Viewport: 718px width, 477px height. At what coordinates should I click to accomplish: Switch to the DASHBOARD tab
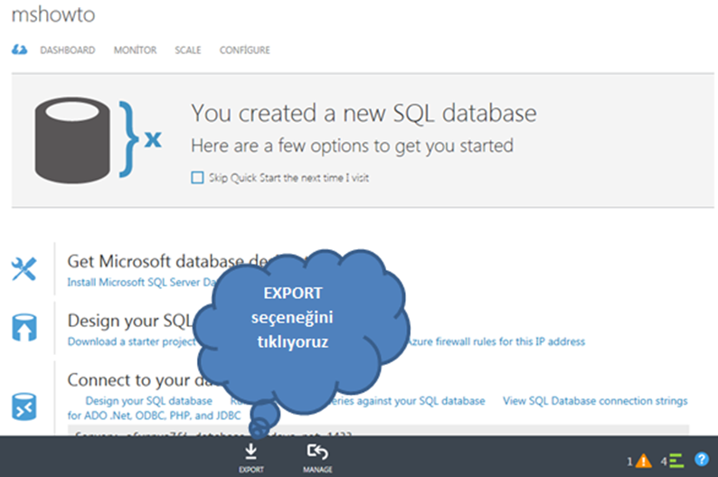[67, 50]
